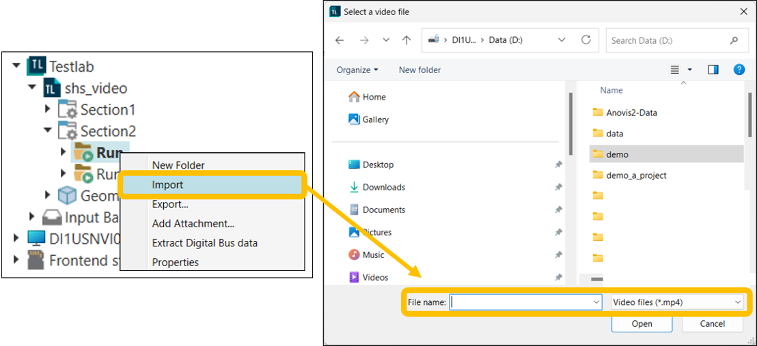Viewport: 757px width, 346px height.
Task: Collapse the Section2 tree node
Action: 48,130
